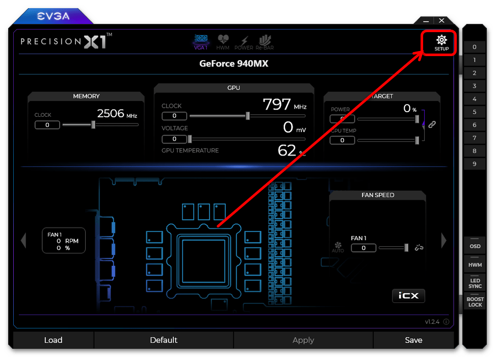Screen dimensions: 495x357
Task: Click the info icon next to version v1.2.4
Action: 446,322
